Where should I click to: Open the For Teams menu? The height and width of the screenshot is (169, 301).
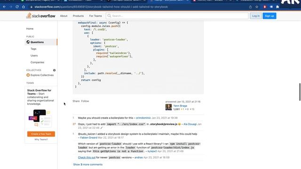pyautogui.click(x=95, y=16)
